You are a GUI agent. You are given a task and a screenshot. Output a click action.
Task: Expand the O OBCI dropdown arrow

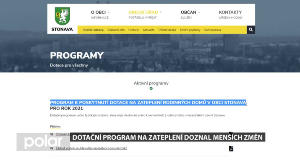pyautogui.click(x=109, y=13)
